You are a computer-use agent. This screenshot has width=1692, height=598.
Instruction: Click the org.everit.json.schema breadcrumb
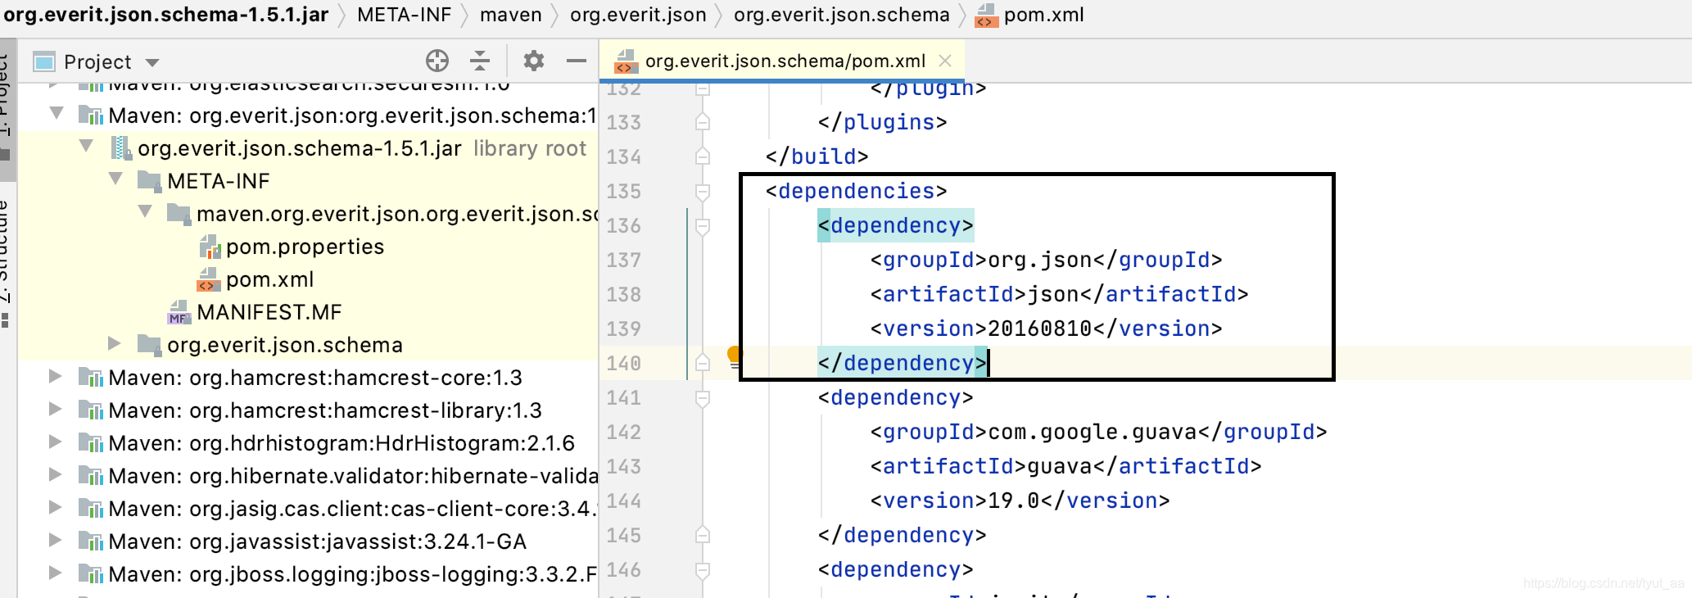tap(841, 15)
